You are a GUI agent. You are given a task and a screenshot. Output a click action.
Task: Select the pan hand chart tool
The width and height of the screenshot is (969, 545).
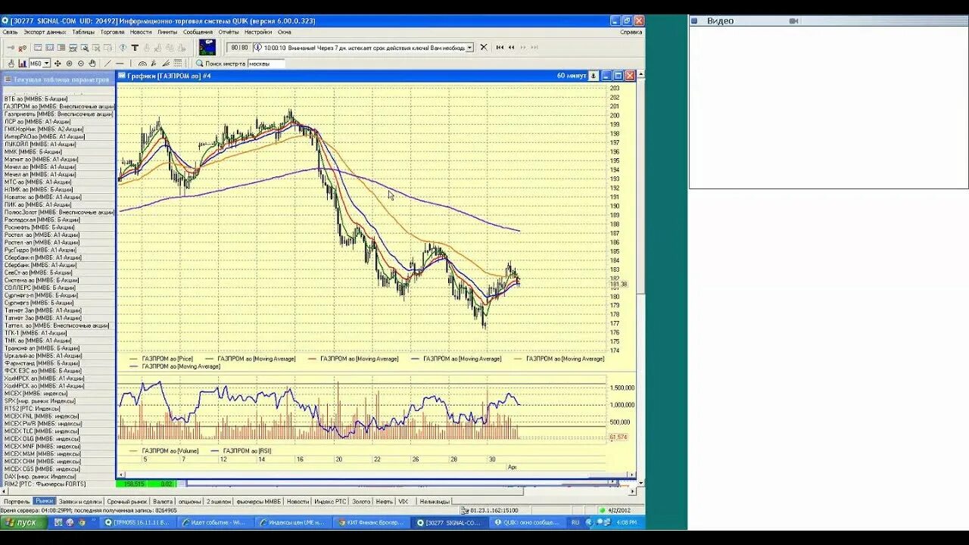92,64
